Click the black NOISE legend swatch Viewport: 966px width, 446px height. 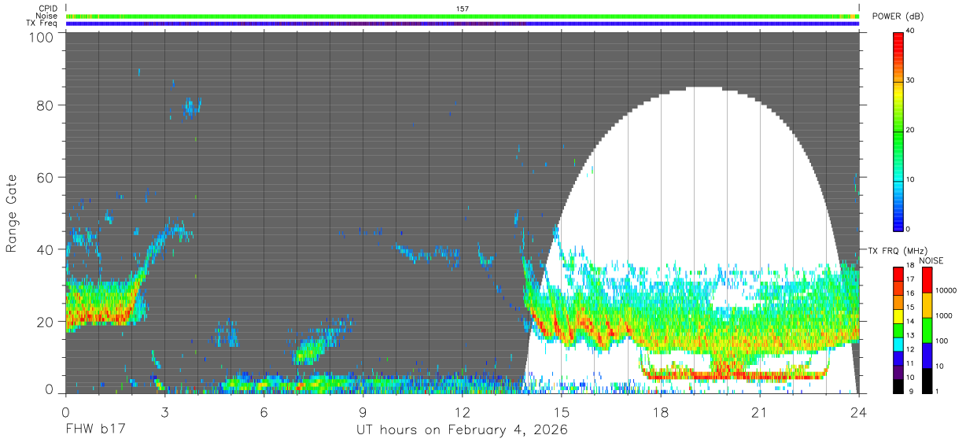(926, 379)
